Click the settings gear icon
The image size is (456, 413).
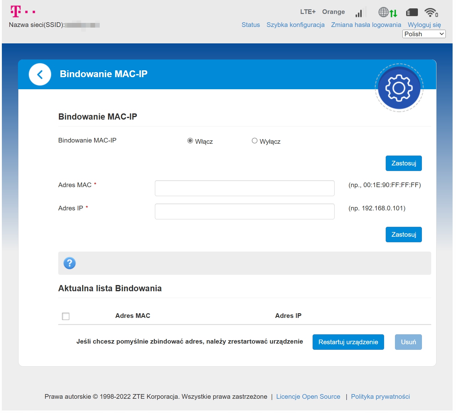click(x=399, y=88)
